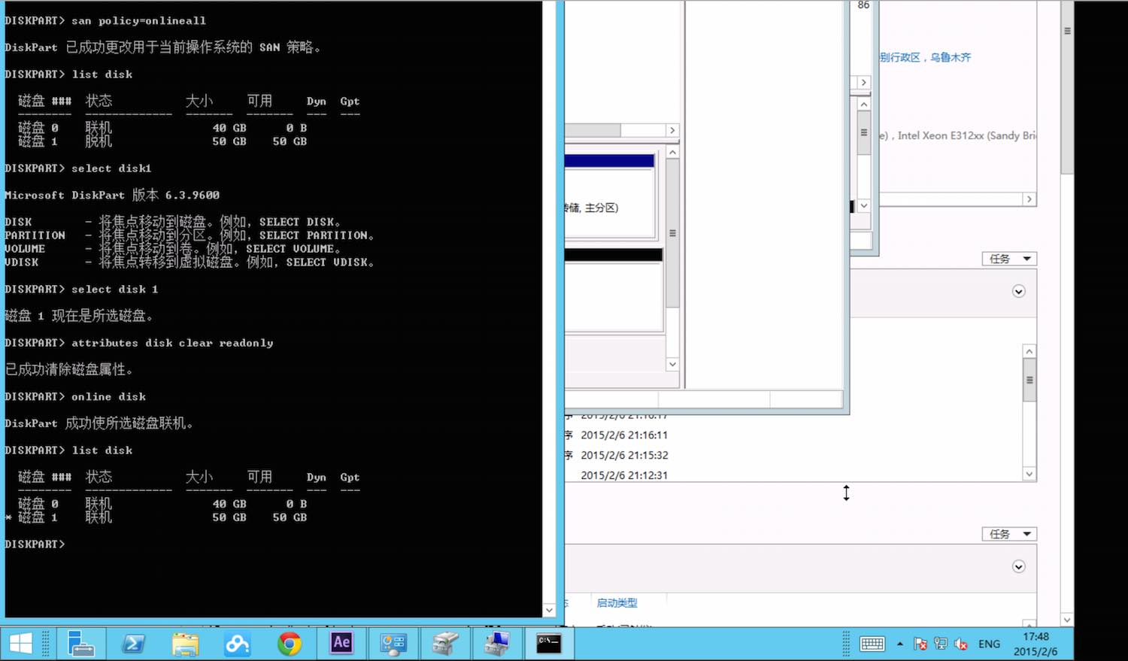The width and height of the screenshot is (1128, 661).
Task: Open the lower 任务 dropdown
Action: 1009,534
